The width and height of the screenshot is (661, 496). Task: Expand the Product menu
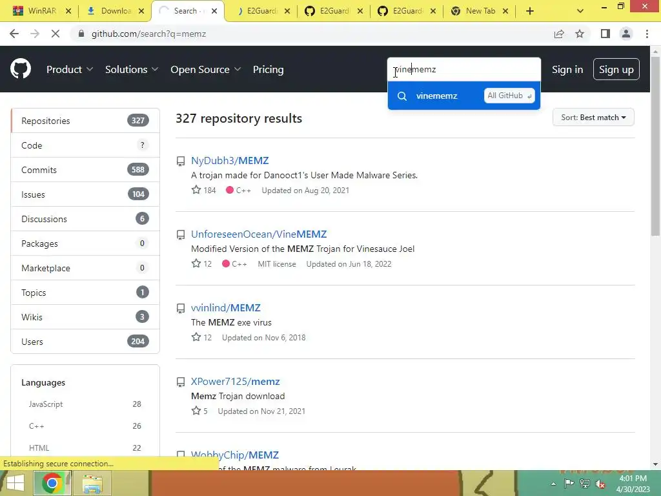click(x=70, y=70)
